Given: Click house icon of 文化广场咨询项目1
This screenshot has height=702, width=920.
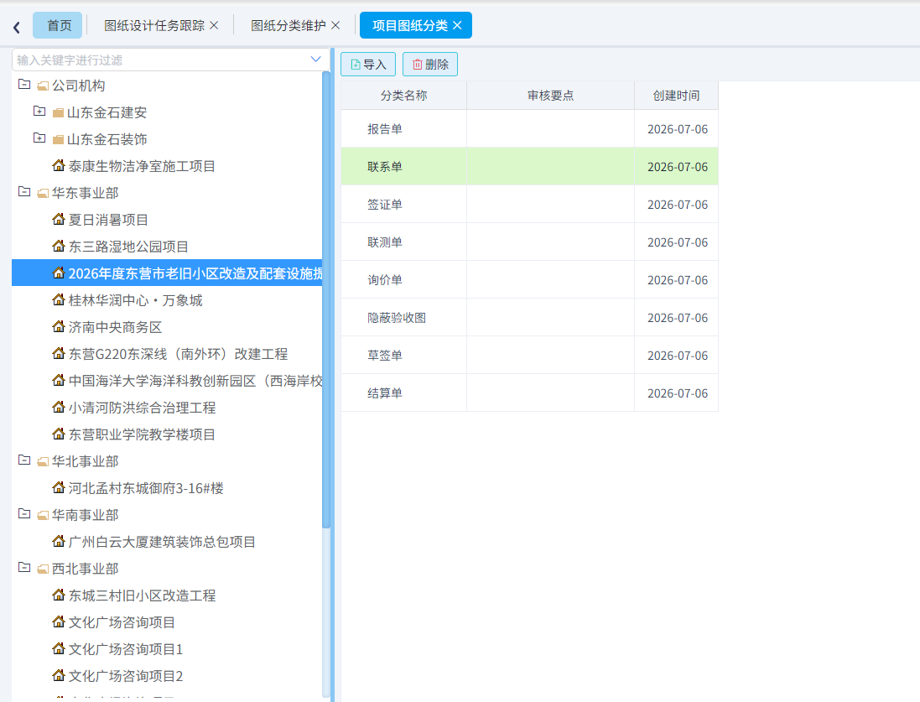Looking at the screenshot, I should tap(59, 648).
